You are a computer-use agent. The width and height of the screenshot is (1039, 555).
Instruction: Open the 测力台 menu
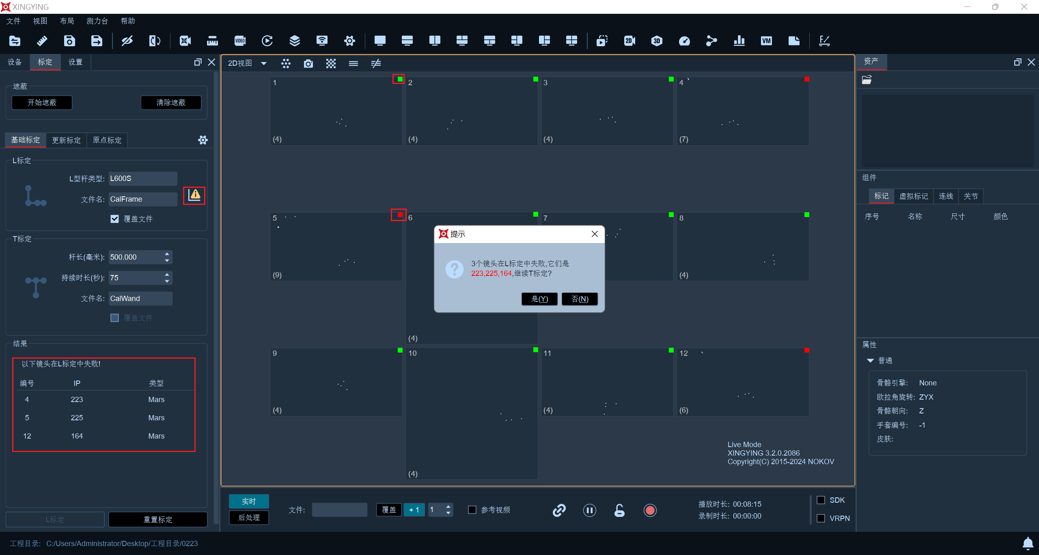[97, 21]
